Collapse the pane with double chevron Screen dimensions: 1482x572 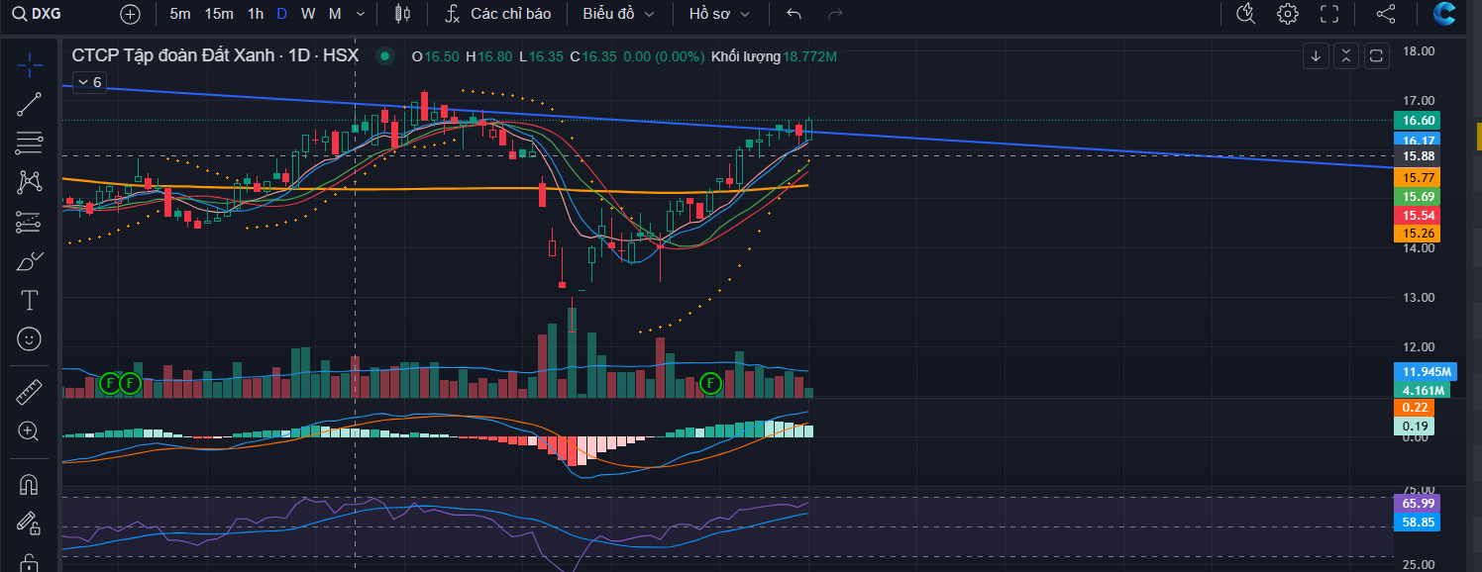(x=1345, y=56)
